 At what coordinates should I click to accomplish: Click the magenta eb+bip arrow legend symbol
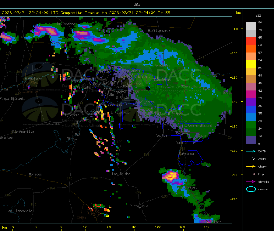click(x=251, y=182)
